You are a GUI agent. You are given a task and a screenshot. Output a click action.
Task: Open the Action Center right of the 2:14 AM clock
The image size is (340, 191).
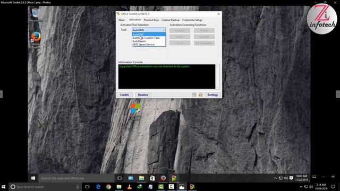coord(333,187)
